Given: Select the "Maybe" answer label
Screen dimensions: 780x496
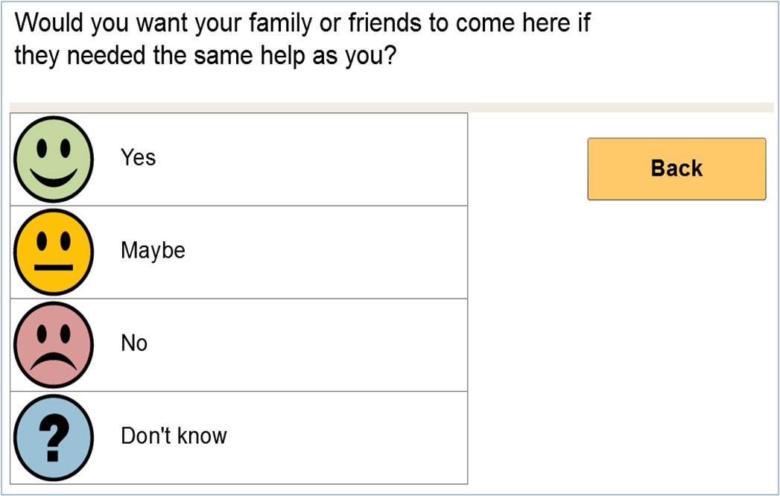Looking at the screenshot, I should coord(153,251).
